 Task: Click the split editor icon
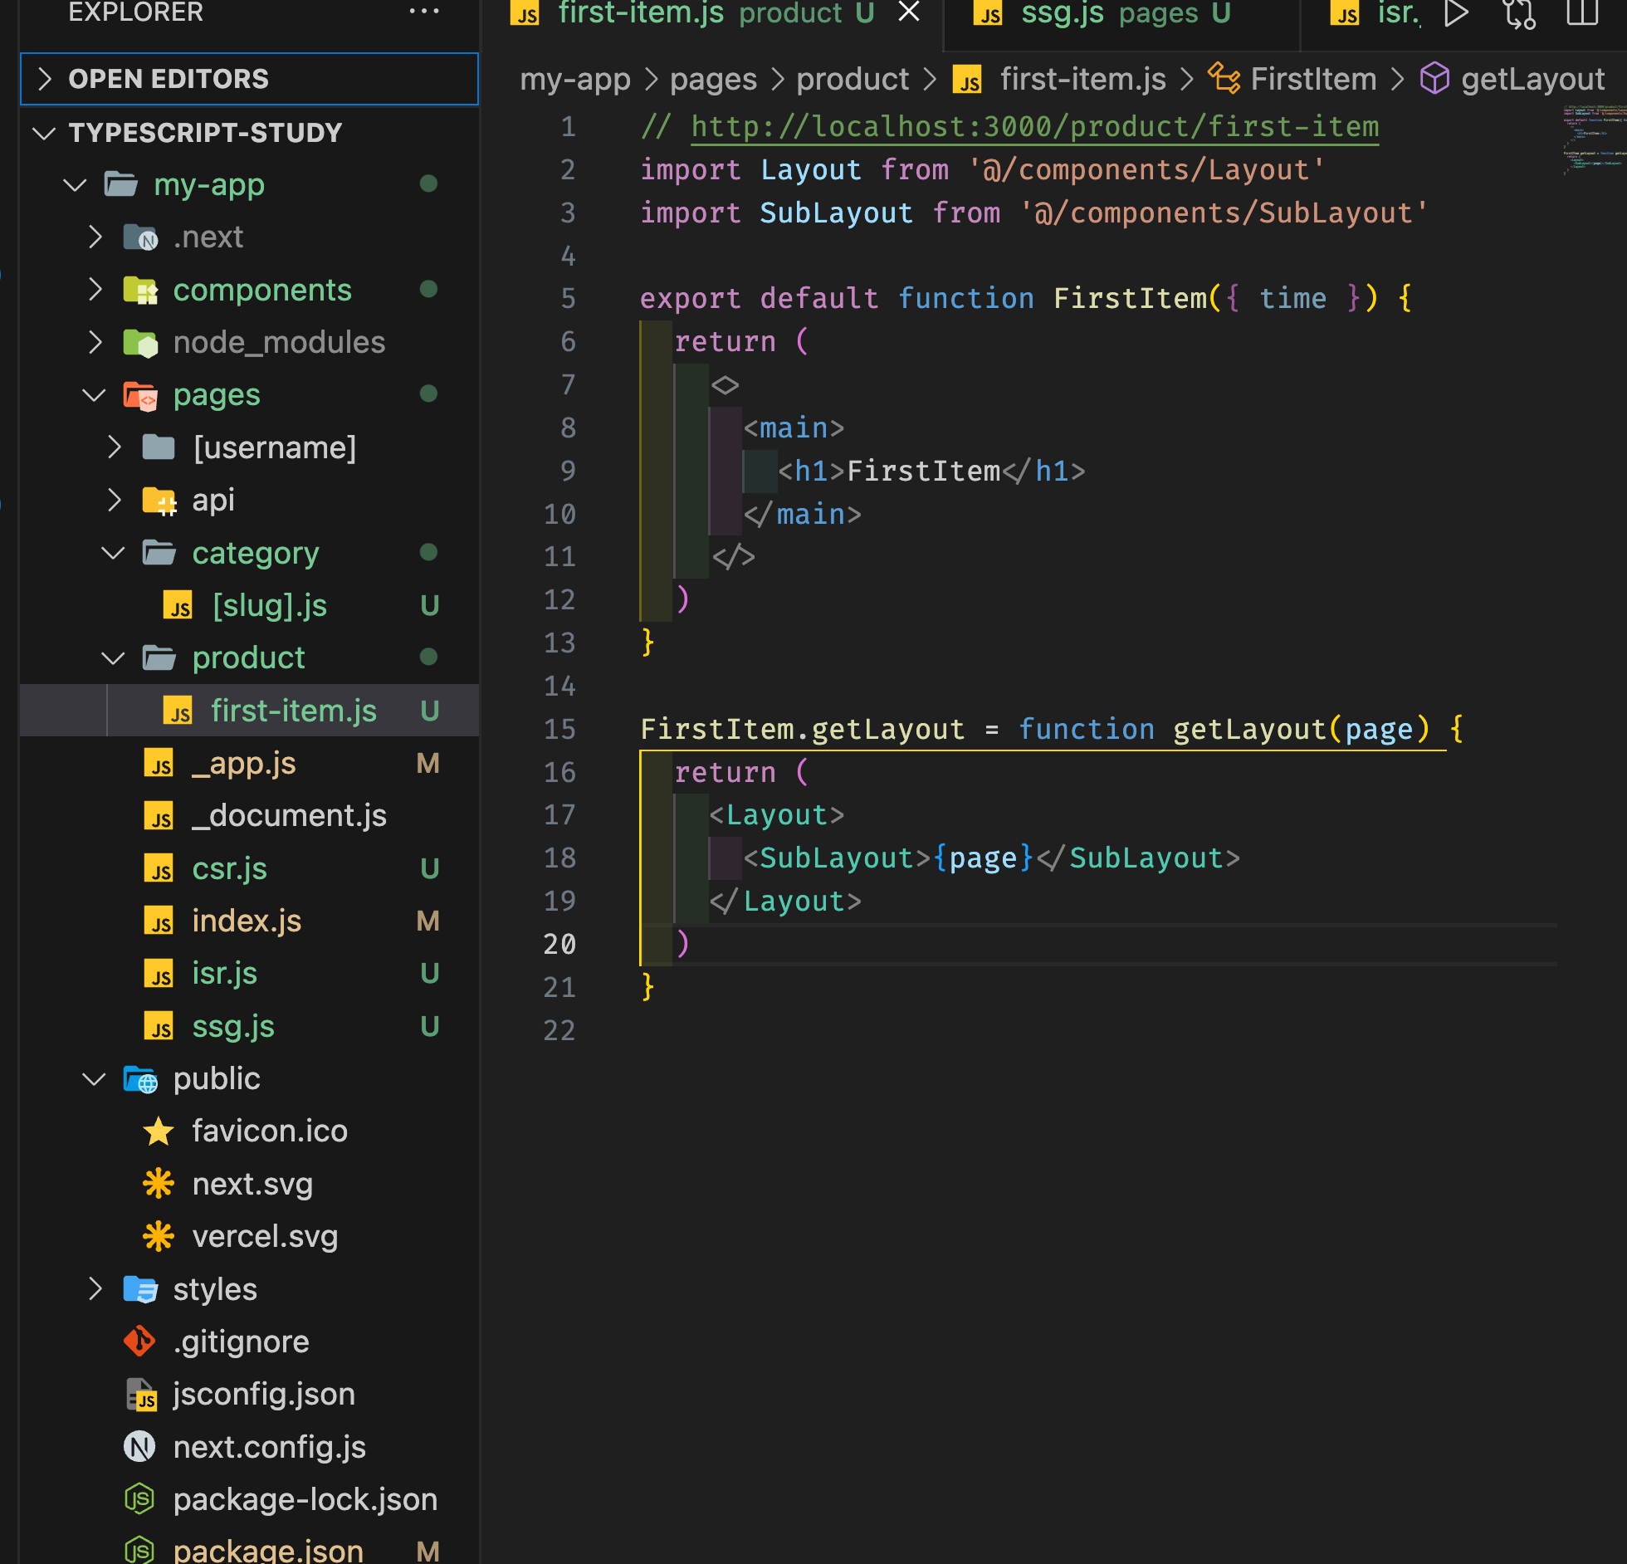point(1582,13)
